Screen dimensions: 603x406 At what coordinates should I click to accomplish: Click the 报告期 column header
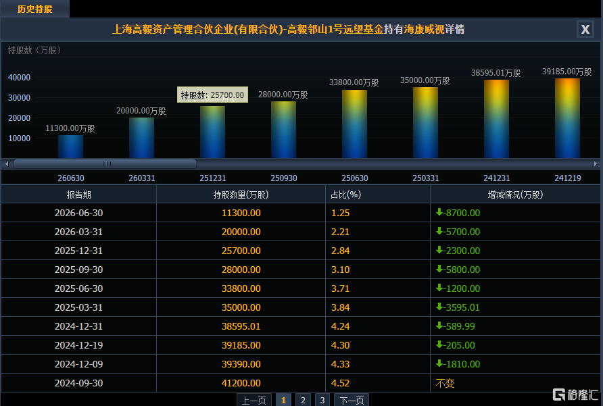(79, 195)
